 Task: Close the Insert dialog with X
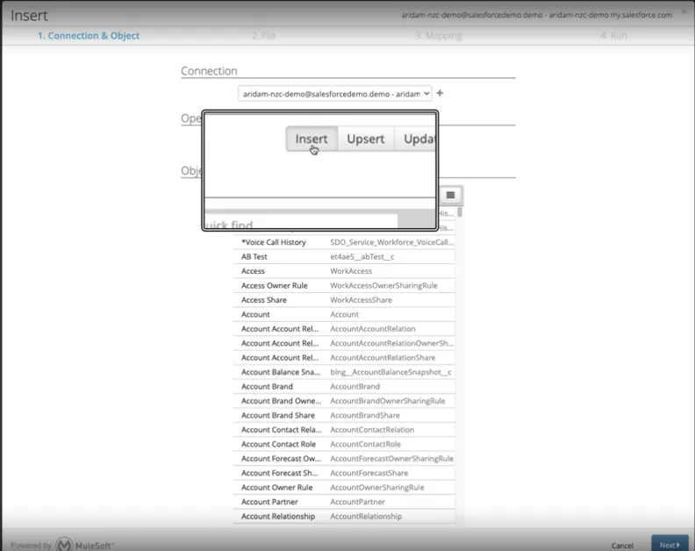pos(684,11)
